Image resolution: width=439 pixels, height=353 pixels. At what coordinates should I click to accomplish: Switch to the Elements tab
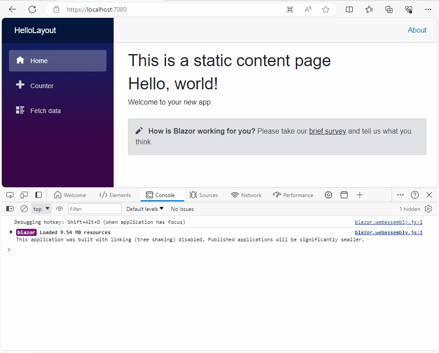[115, 195]
